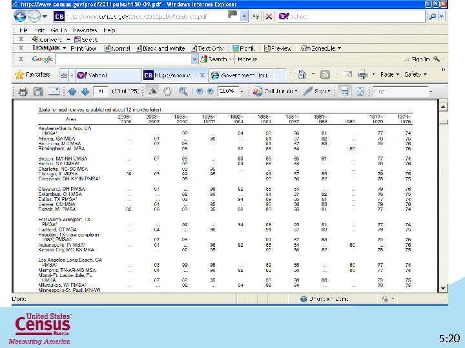Click the PDF page number field
This screenshot has width=465, height=348.
pyautogui.click(x=101, y=91)
